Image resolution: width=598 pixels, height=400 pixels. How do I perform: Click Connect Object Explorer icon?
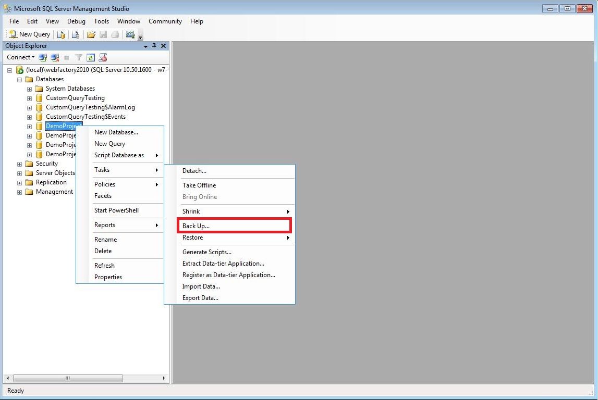click(x=43, y=57)
